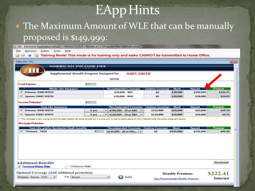Click the AIL oval company logo
Viewport: 255px width, 191px height.
[32, 71]
